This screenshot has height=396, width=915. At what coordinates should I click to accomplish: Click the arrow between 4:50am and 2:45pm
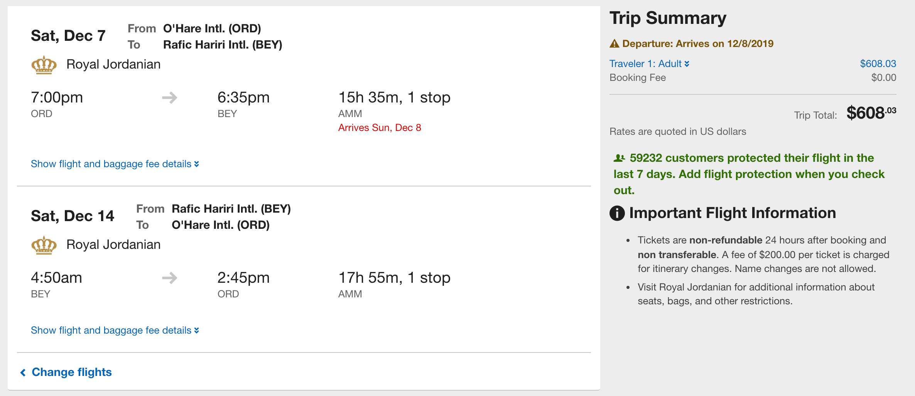170,278
